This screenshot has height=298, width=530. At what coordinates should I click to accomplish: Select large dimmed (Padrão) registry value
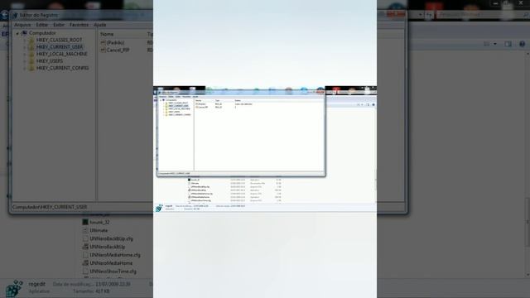pos(115,42)
